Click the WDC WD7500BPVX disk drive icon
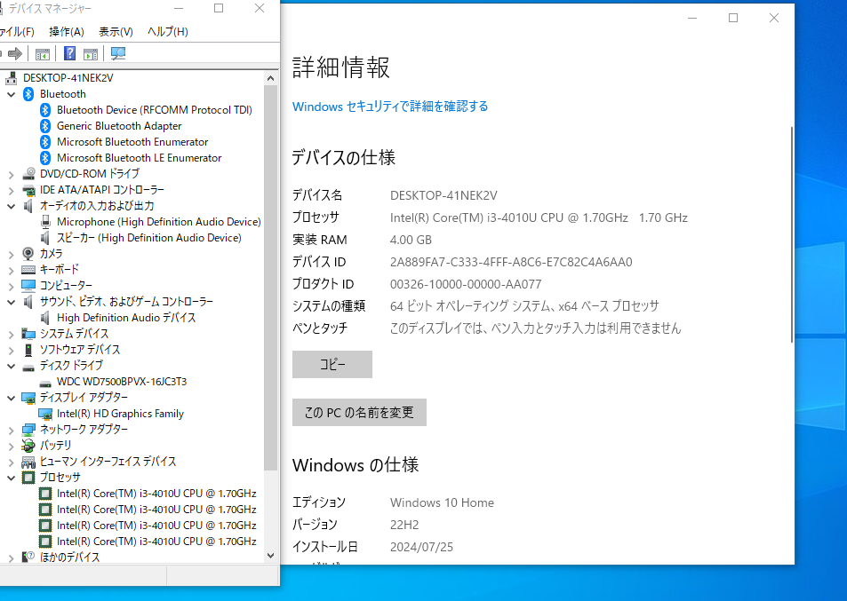This screenshot has width=847, height=601. pos(45,383)
